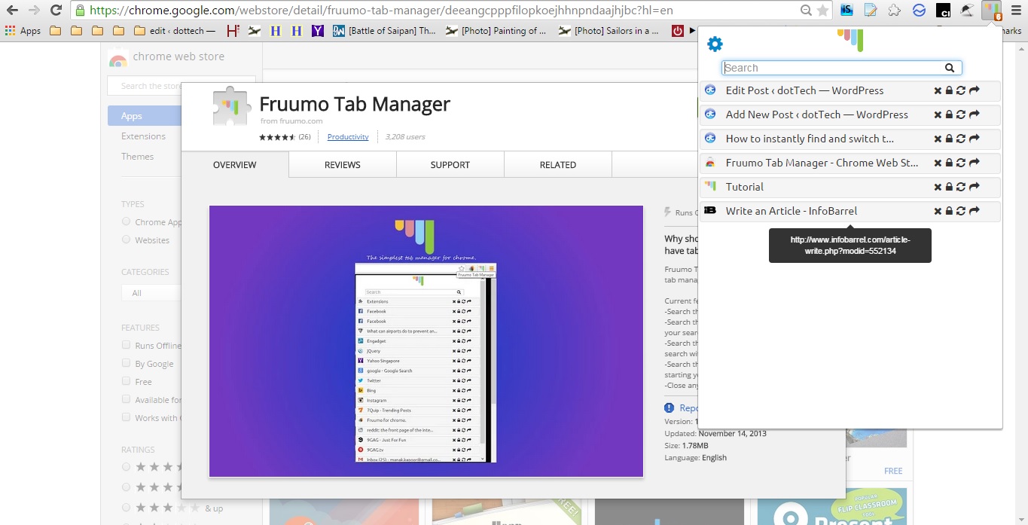The width and height of the screenshot is (1028, 525).
Task: Switch to the OVERVIEW tab
Action: click(x=234, y=164)
